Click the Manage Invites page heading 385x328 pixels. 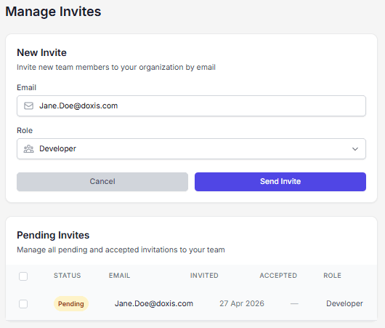coord(53,12)
